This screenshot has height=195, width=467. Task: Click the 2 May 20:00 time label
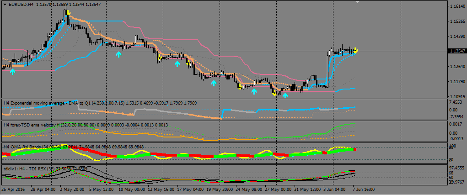click(72, 190)
